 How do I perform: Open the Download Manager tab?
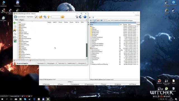coord(21,61)
